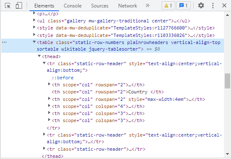Screen dimensions: 231x159
Task: Click the vertical scrollbar thumb
Action: pyautogui.click(x=227, y=81)
